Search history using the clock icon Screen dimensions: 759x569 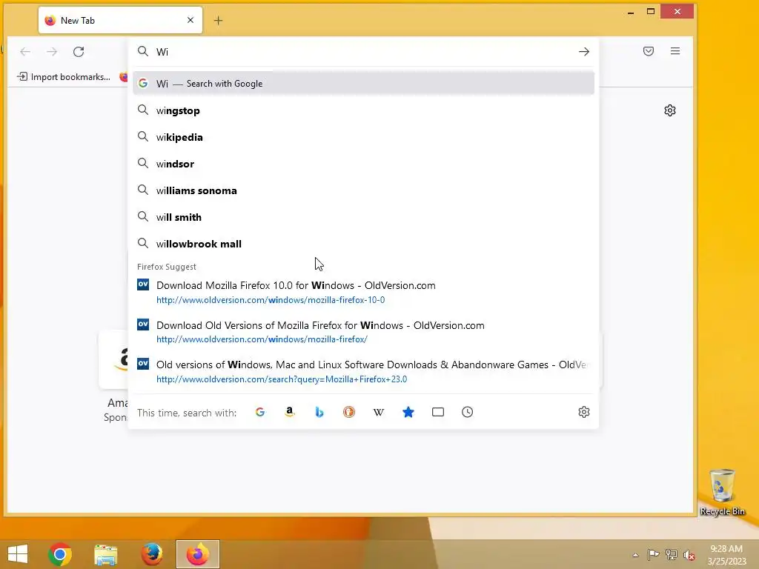[x=467, y=412]
